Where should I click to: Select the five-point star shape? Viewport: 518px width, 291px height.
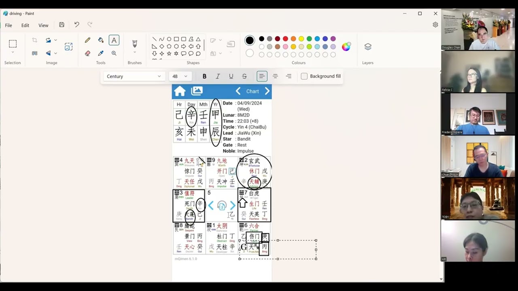(x=169, y=53)
